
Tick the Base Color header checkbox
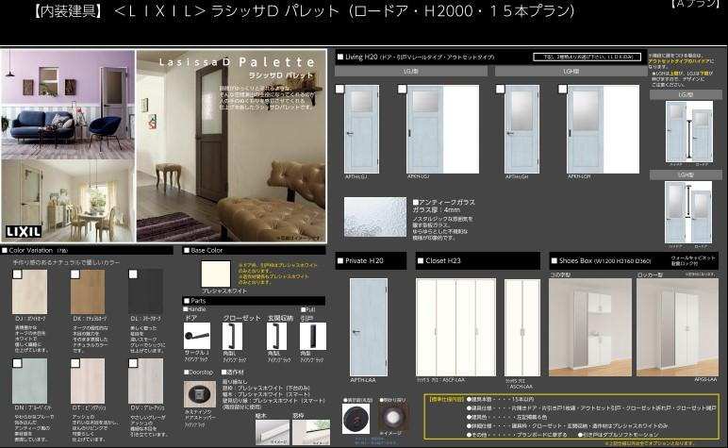pyautogui.click(x=186, y=250)
